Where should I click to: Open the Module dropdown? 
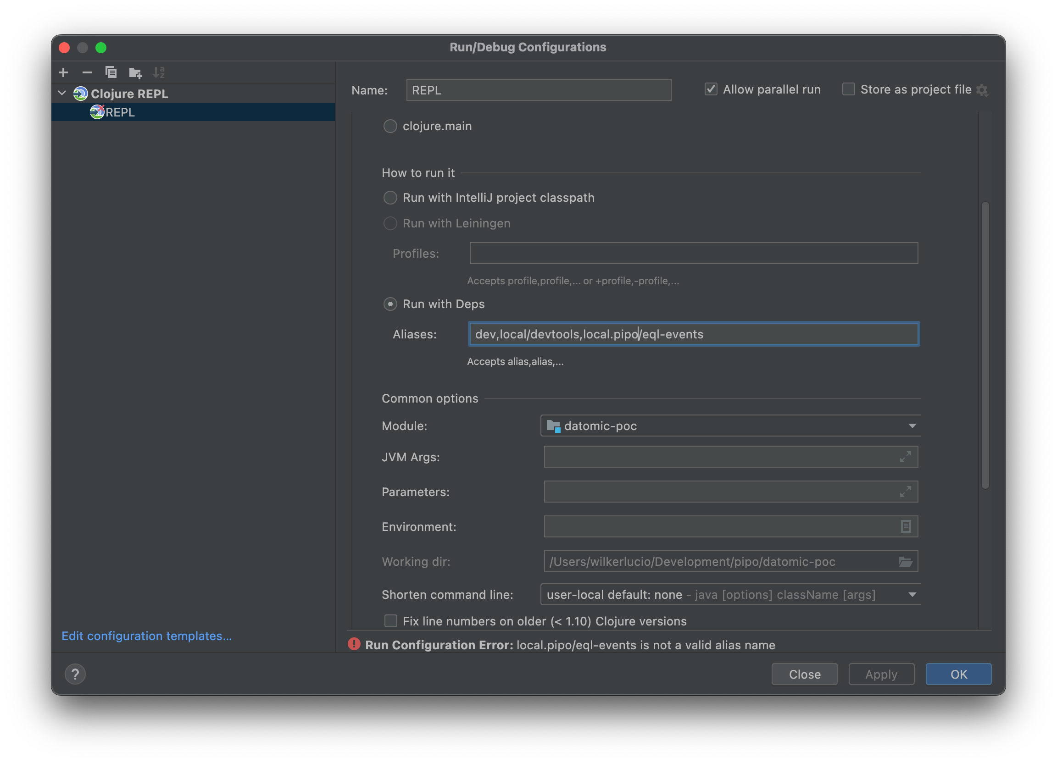(x=912, y=425)
